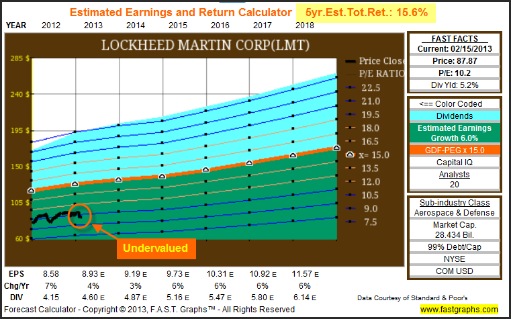Viewport: 511px width, 319px height.
Task: Click the 7% change per year value
Action: 51,286
